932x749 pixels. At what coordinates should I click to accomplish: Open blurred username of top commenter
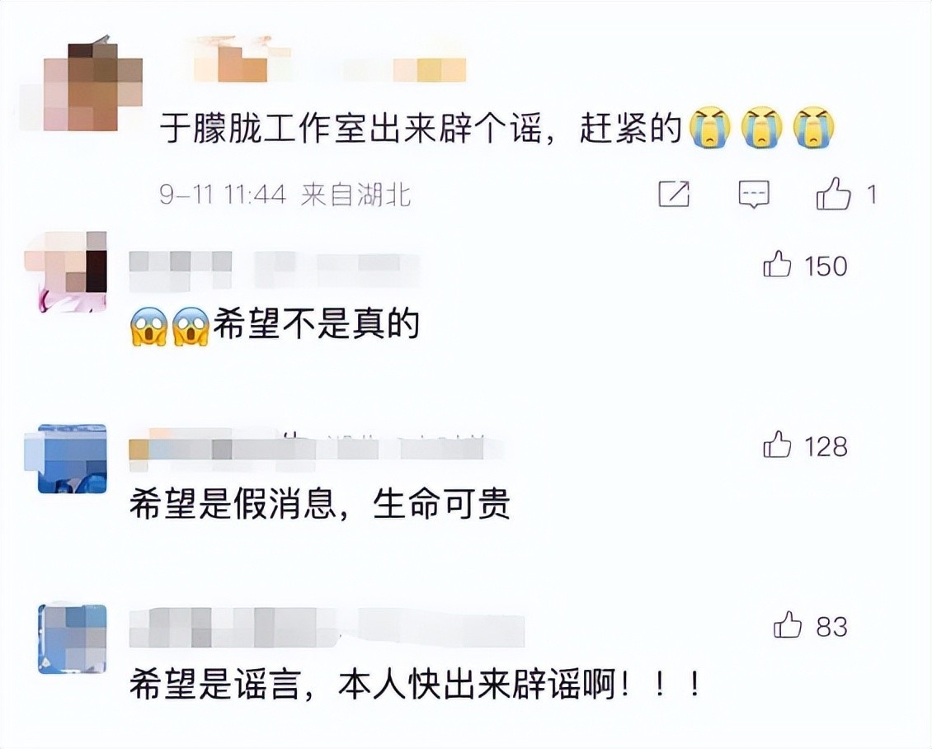[x=330, y=61]
